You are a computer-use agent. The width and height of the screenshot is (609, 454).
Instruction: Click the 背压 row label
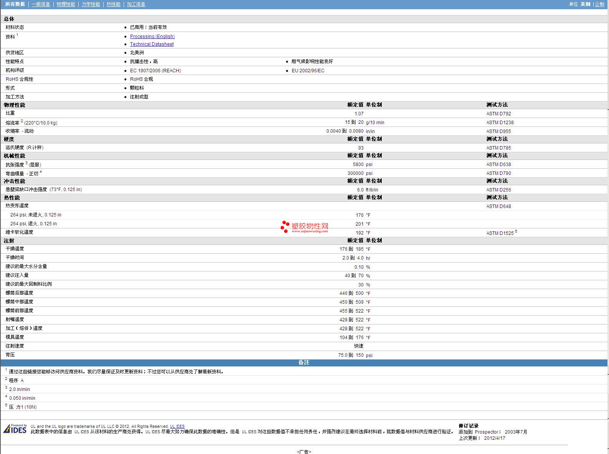[10, 355]
